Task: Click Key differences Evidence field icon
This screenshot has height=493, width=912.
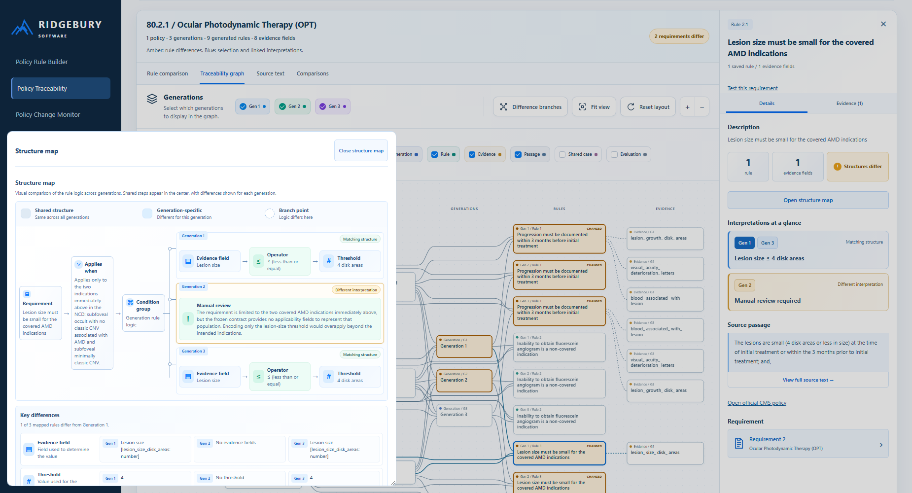Action: [x=29, y=449]
